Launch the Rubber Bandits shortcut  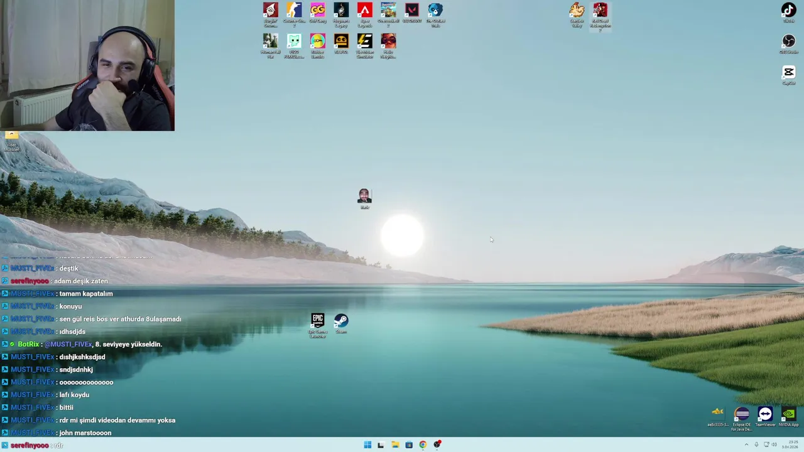tap(318, 46)
